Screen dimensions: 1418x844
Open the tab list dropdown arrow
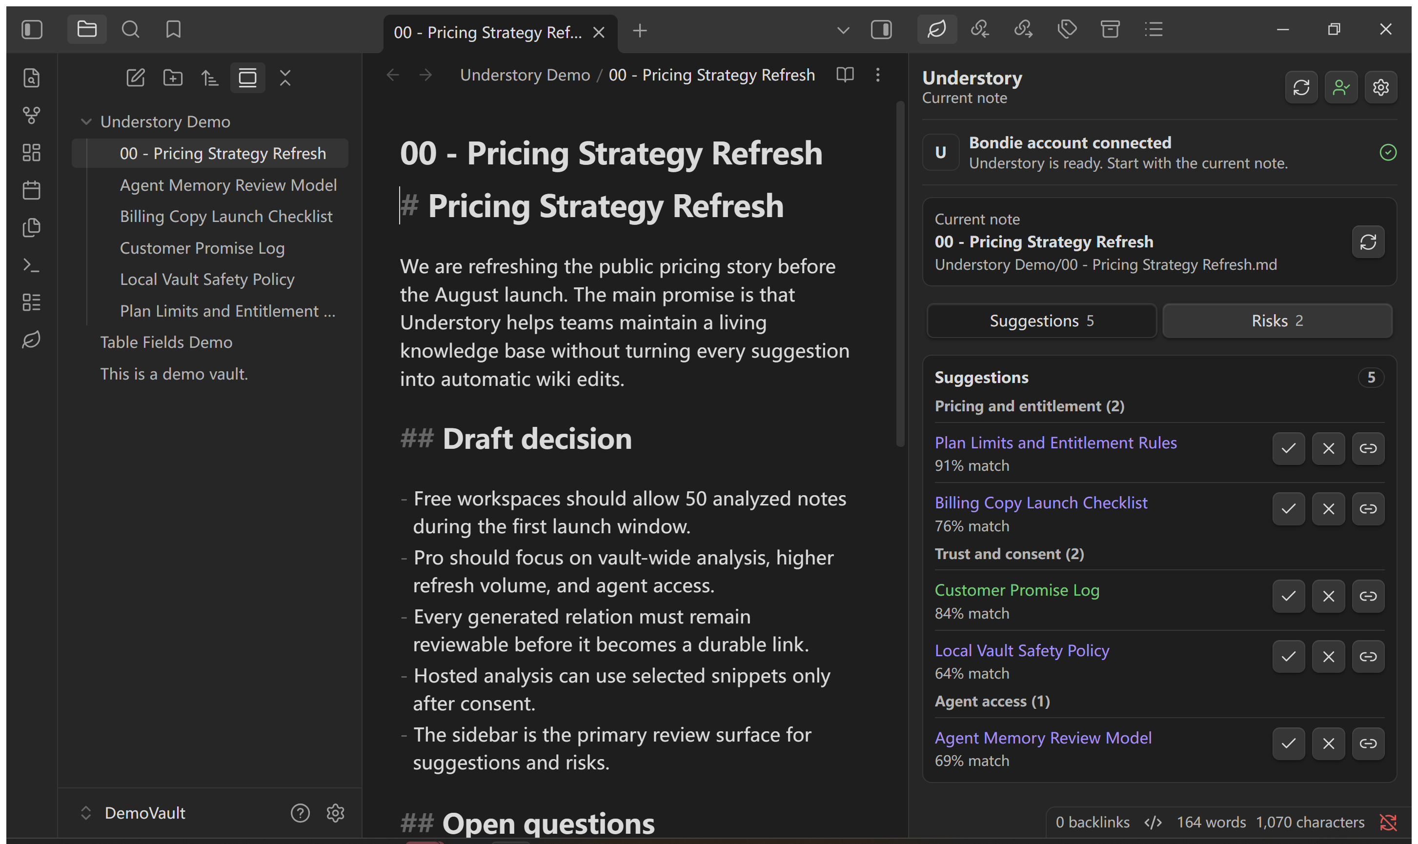[843, 30]
